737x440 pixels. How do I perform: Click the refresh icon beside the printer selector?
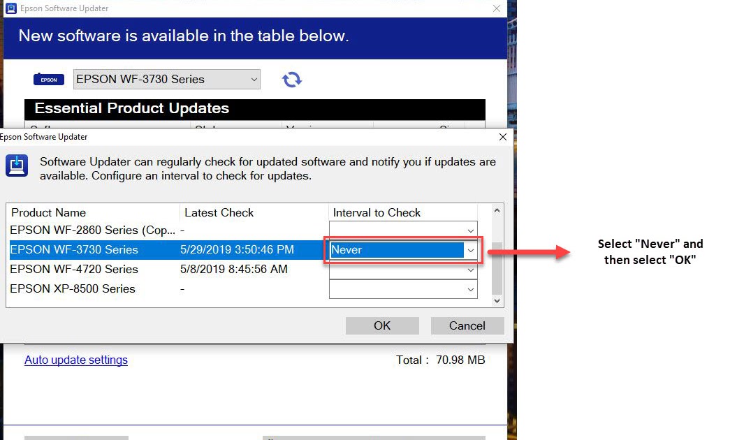(292, 80)
